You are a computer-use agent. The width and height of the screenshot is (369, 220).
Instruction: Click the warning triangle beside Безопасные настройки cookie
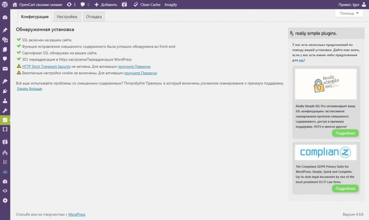(19, 73)
